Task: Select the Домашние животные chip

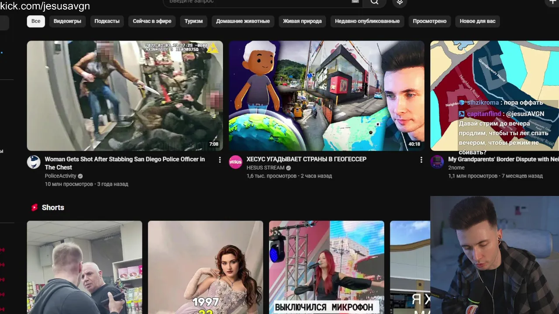Action: click(x=243, y=21)
